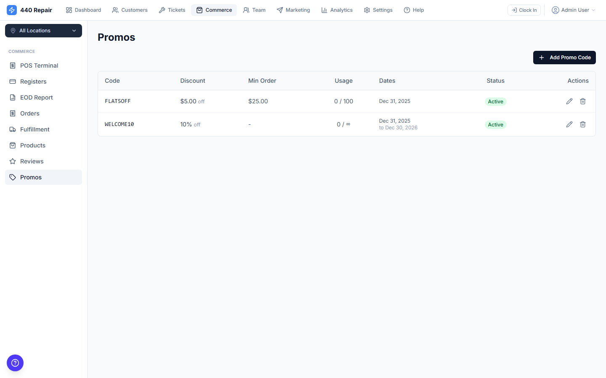This screenshot has height=378, width=606.
Task: Expand the All Locations dropdown
Action: (43, 31)
